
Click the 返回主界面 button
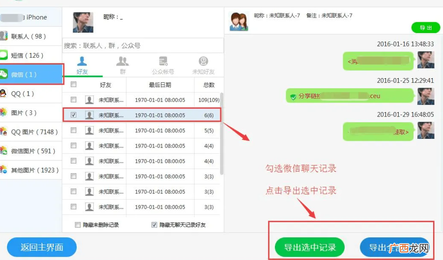[42, 247]
